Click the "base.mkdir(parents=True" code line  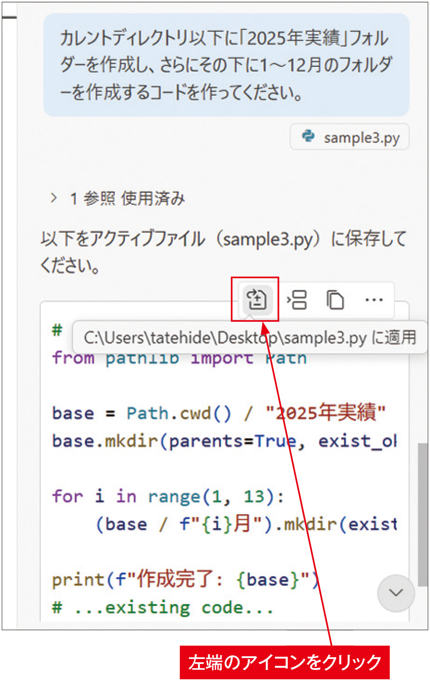224,441
